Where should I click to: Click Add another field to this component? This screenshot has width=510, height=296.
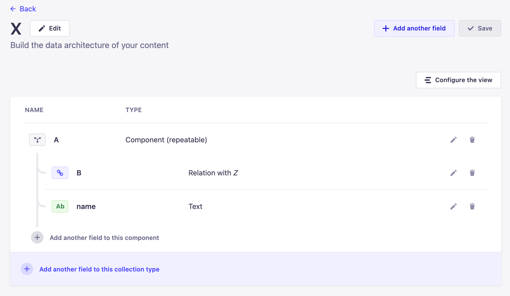104,238
